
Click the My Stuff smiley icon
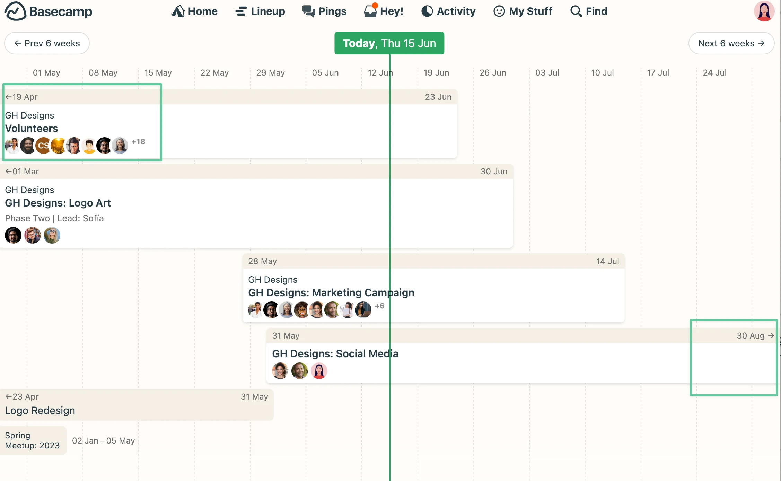(x=499, y=11)
